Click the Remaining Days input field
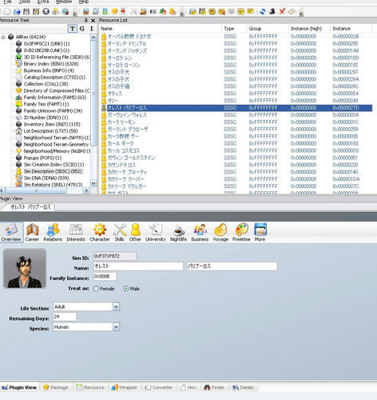 tap(65, 317)
